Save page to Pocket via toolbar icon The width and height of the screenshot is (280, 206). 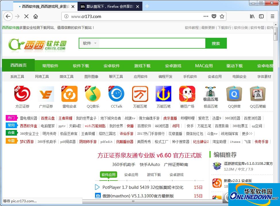pyautogui.click(x=214, y=16)
